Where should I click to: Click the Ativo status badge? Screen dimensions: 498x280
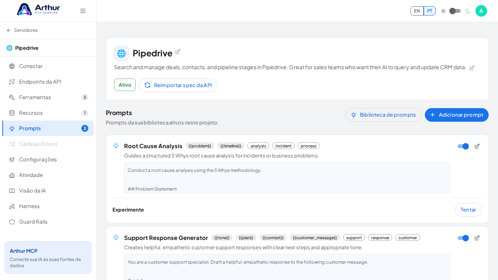pos(125,85)
